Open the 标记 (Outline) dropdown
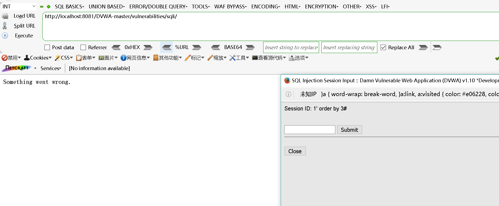This screenshot has height=206, width=499. coord(195,58)
